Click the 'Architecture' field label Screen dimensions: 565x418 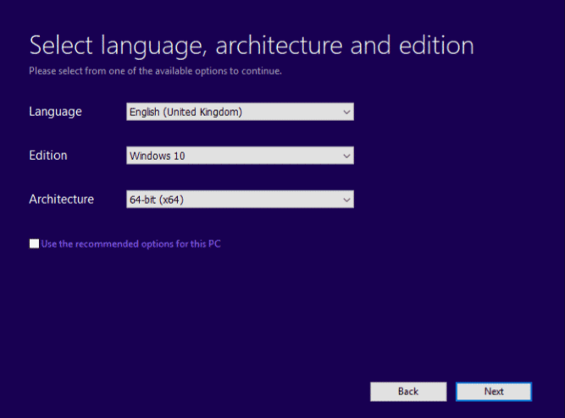pyautogui.click(x=61, y=200)
